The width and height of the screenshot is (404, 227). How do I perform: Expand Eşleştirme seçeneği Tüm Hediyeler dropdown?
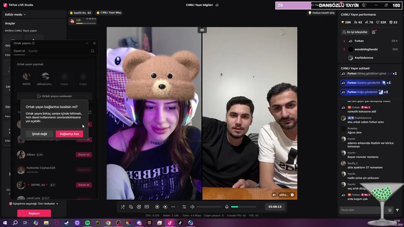[x=34, y=204]
